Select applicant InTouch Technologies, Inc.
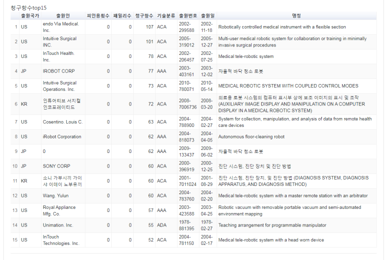Screen dimensions: 388x260 61,240
